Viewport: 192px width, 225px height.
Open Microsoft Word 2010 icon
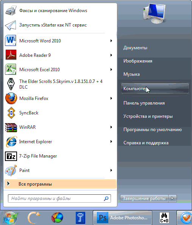coord(11,41)
